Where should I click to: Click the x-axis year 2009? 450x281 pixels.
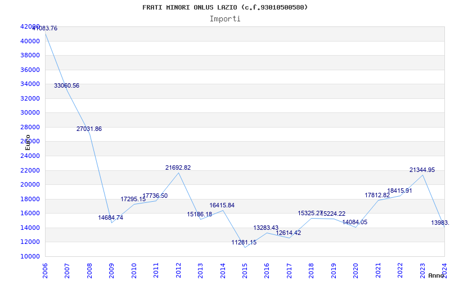pyautogui.click(x=111, y=271)
